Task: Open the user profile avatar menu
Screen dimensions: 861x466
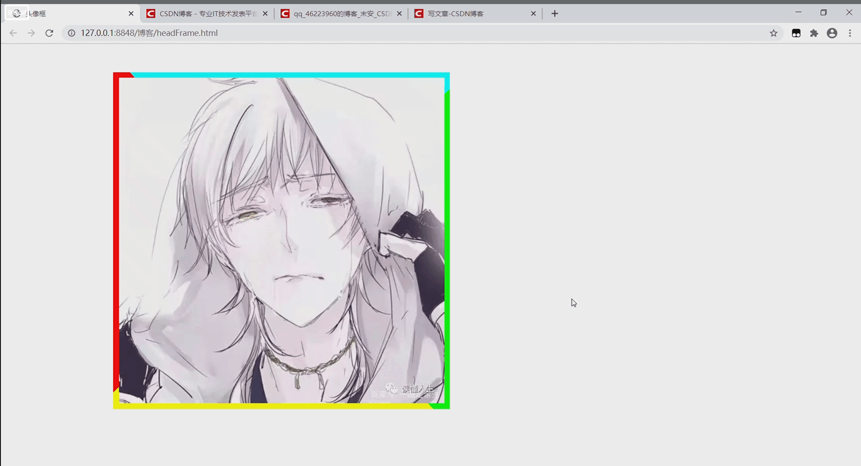Action: pyautogui.click(x=832, y=33)
